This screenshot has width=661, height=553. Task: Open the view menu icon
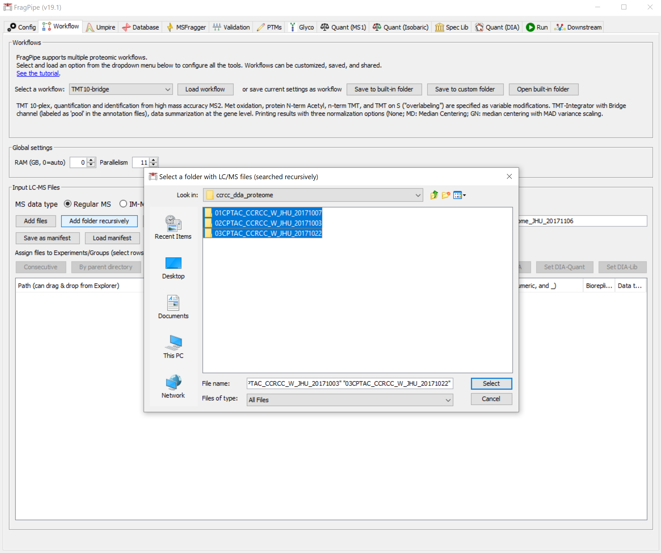(x=459, y=195)
